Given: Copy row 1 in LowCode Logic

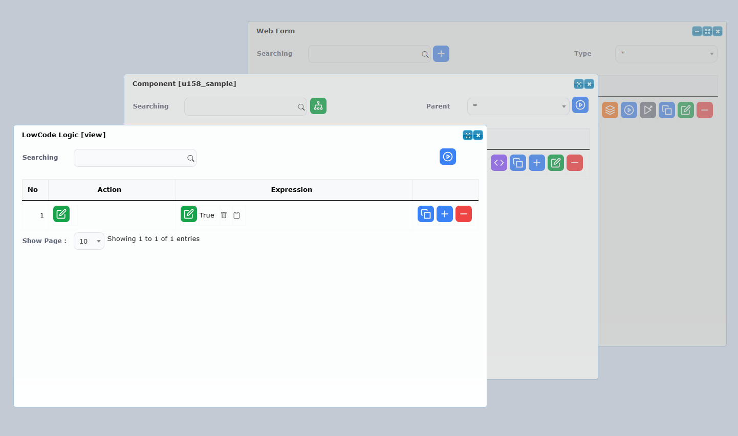Looking at the screenshot, I should (426, 214).
